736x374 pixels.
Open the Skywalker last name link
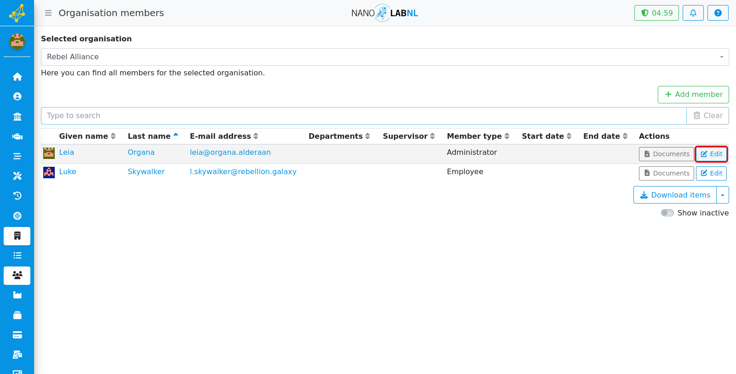[x=146, y=171]
